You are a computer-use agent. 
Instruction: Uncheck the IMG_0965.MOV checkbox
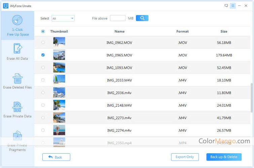pyautogui.click(x=43, y=55)
